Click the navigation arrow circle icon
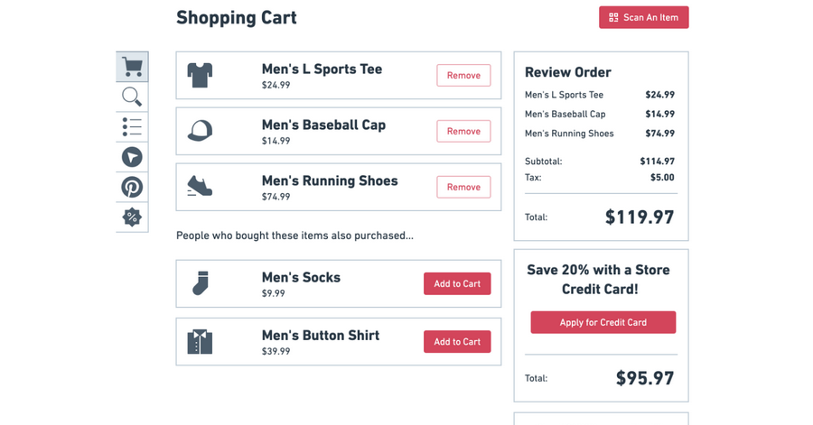The height and width of the screenshot is (425, 813). pos(132,157)
